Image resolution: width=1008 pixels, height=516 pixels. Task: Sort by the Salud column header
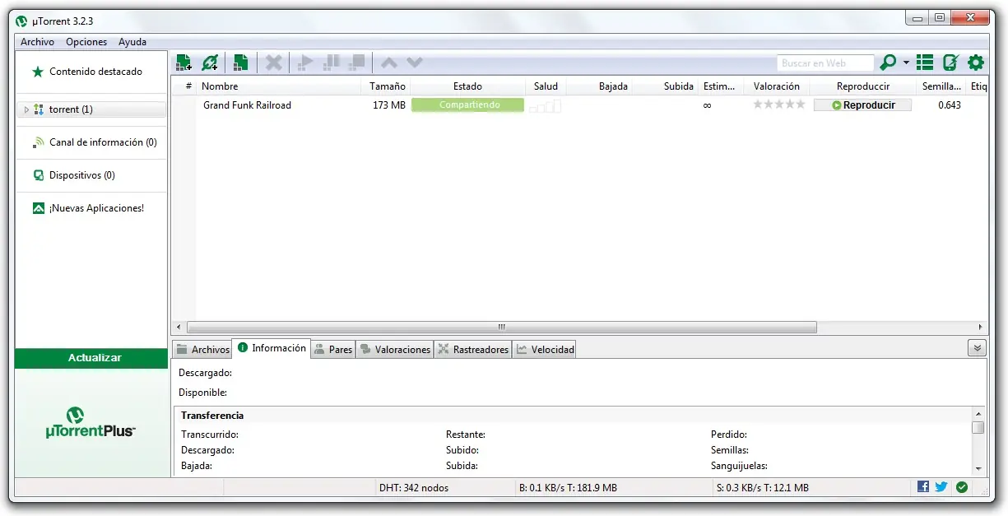pos(546,86)
